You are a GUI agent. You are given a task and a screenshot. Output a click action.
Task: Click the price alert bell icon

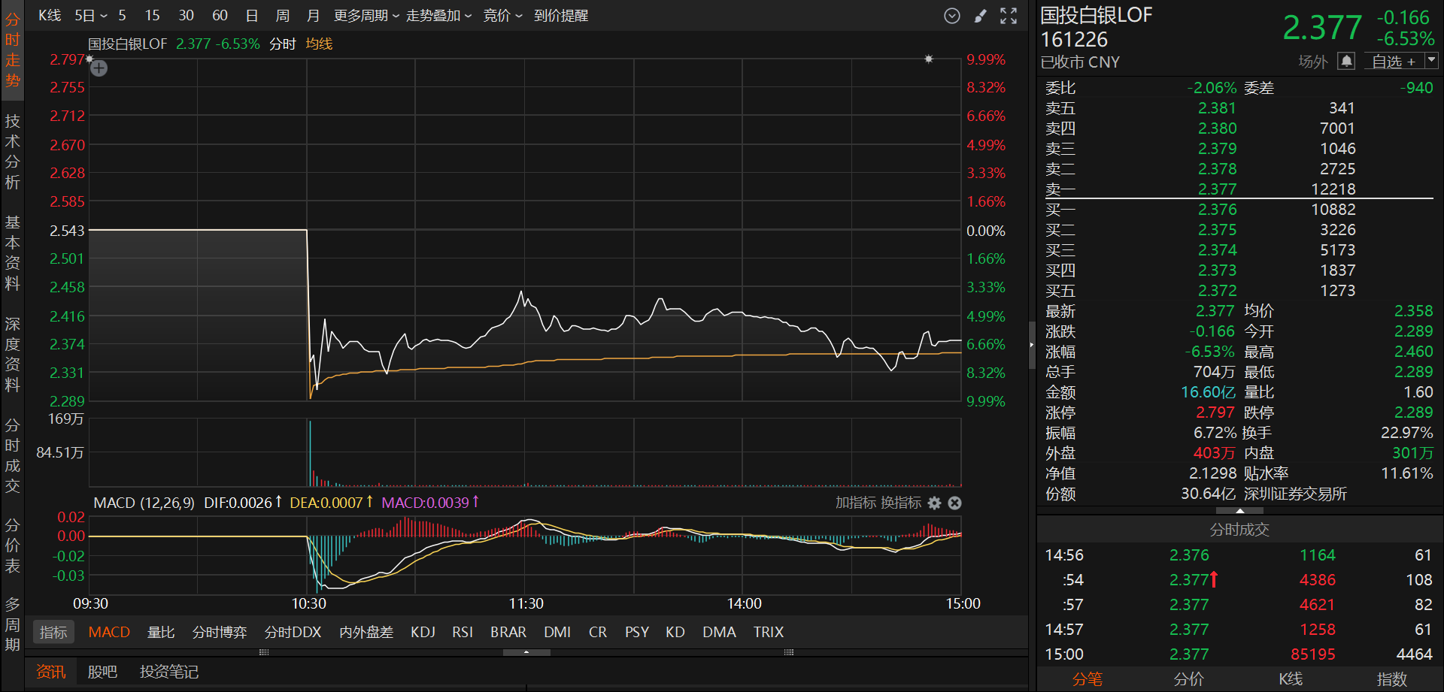[x=1346, y=61]
